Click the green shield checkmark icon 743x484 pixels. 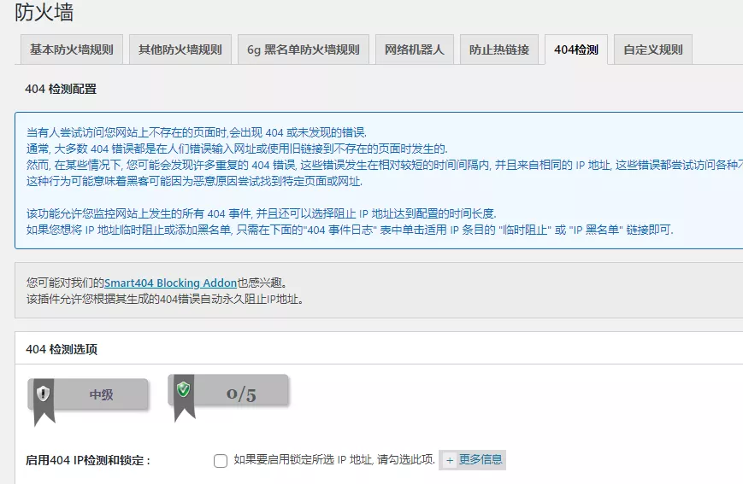point(183,389)
